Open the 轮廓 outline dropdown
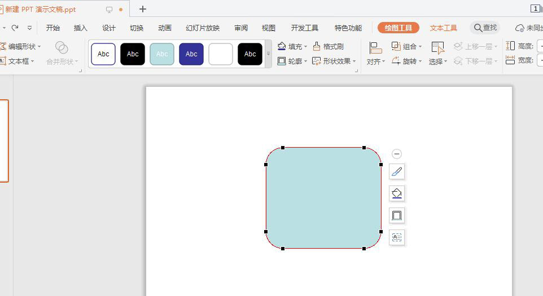This screenshot has width=543, height=296. tap(292, 61)
